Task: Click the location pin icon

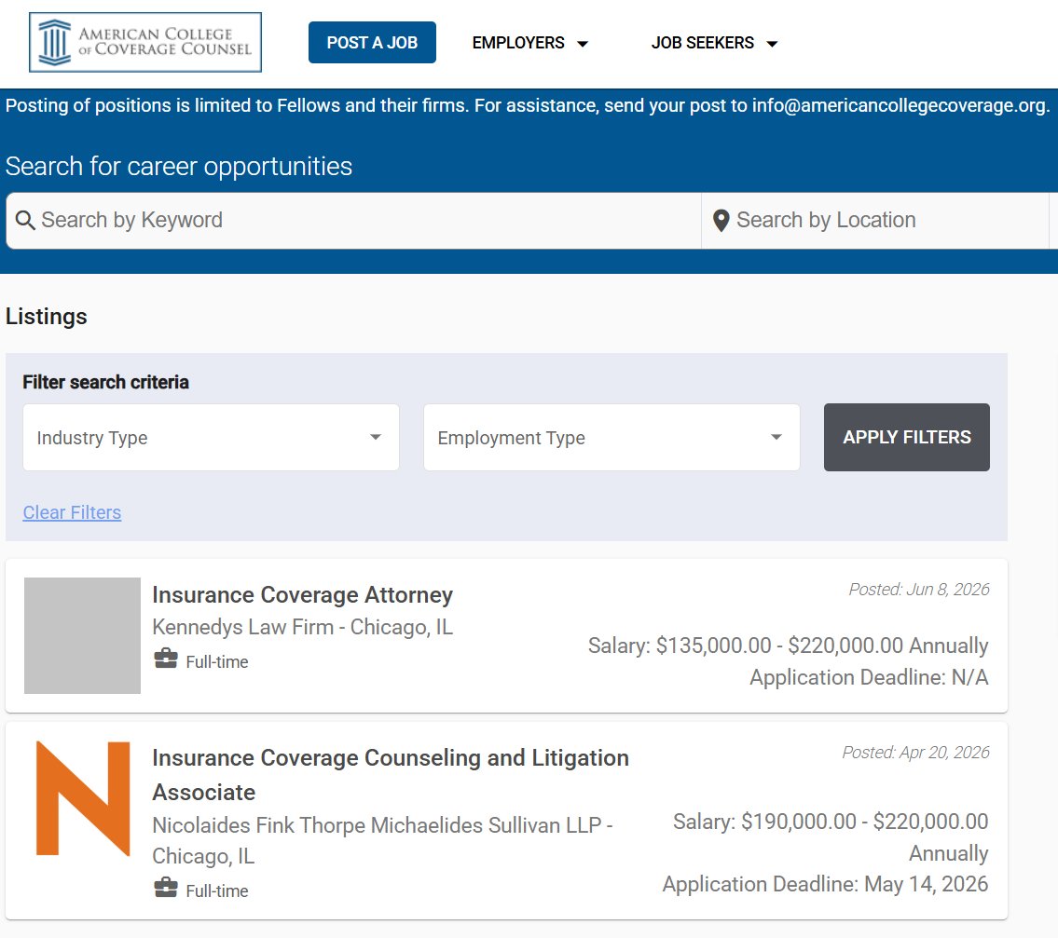Action: click(721, 221)
